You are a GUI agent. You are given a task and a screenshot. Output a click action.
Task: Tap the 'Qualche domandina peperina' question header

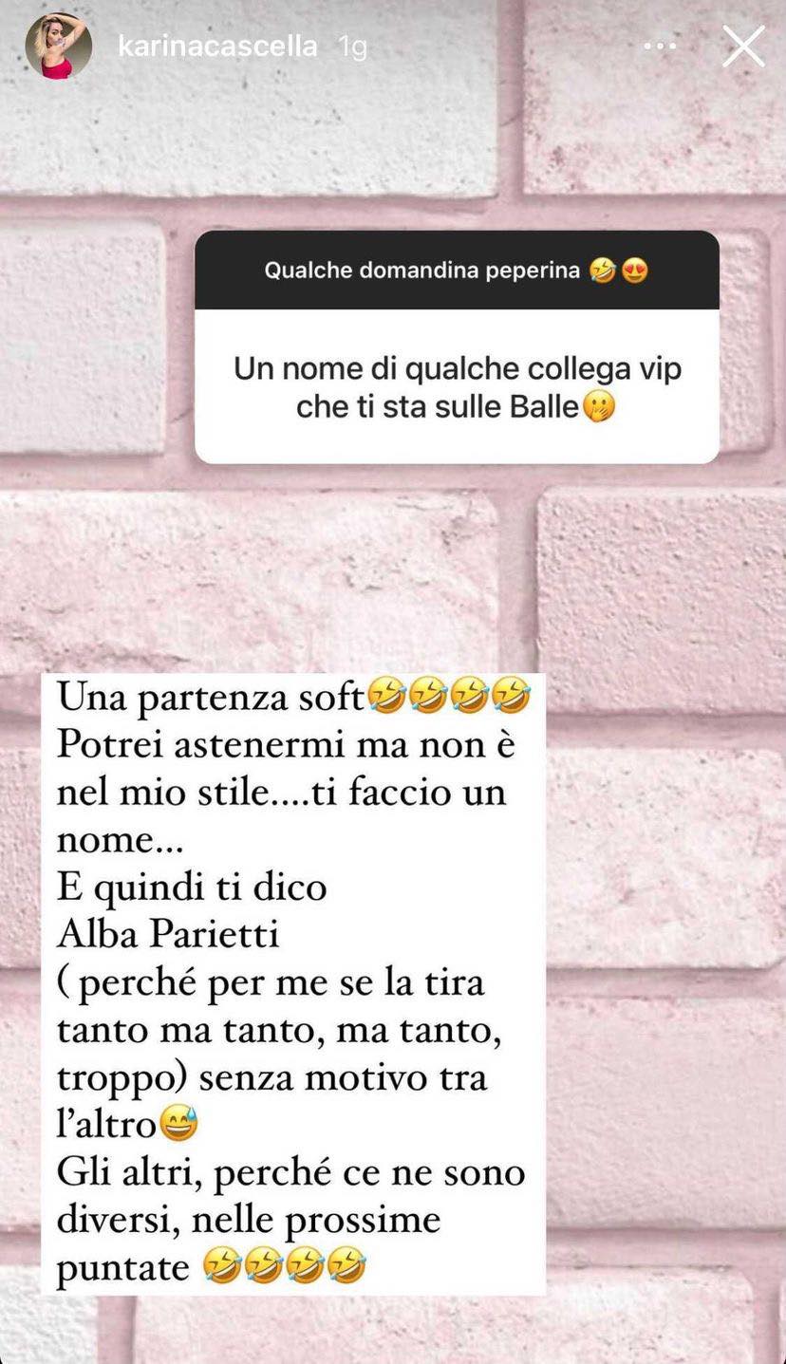click(x=457, y=270)
